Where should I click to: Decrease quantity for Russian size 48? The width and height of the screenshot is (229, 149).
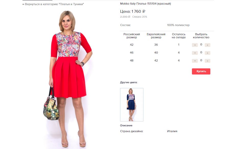195,61
